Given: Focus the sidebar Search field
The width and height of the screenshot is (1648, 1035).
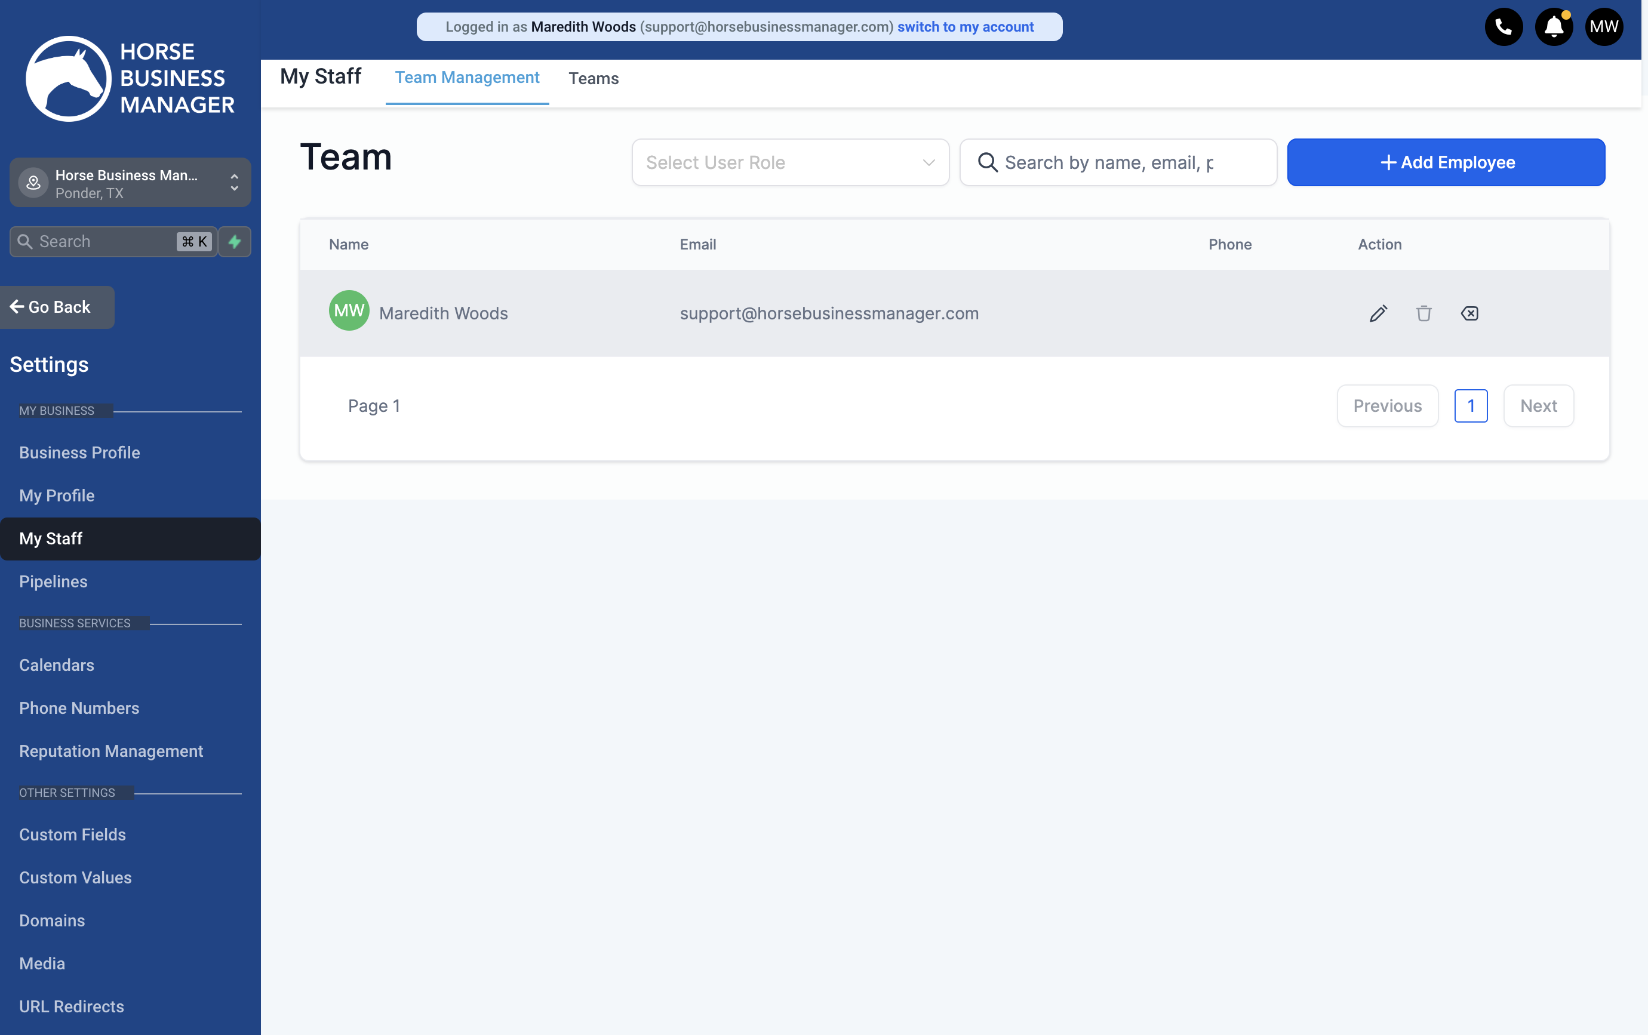Looking at the screenshot, I should click(113, 242).
